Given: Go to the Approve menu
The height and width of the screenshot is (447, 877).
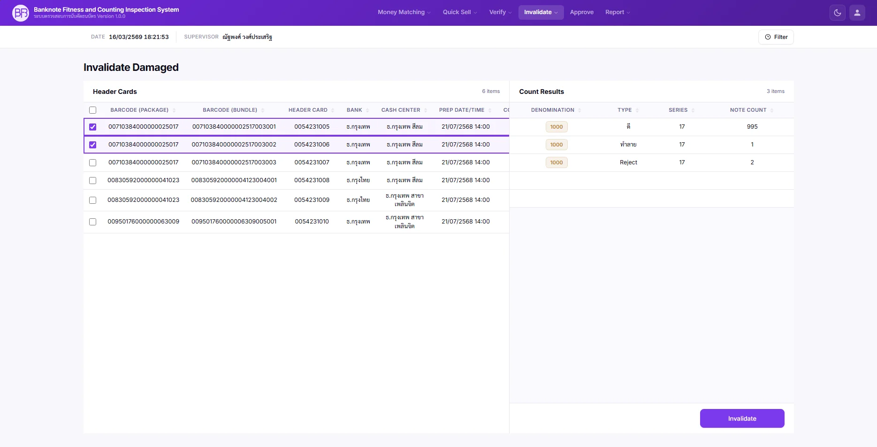Looking at the screenshot, I should click(x=581, y=12).
